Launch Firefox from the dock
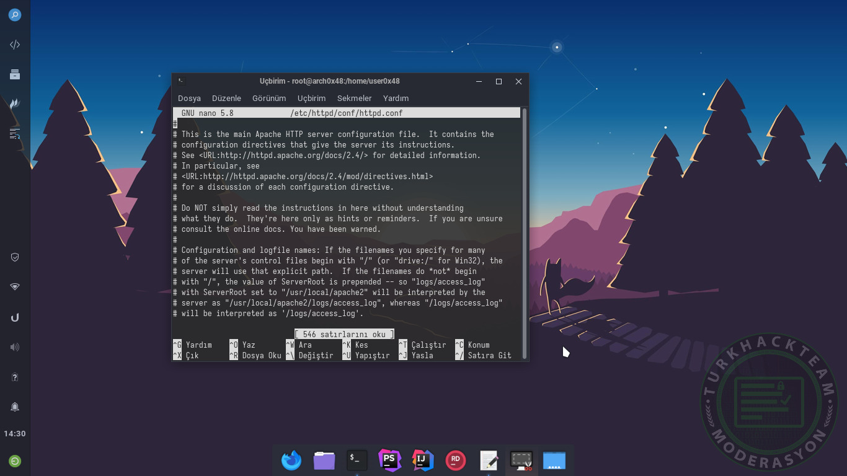Viewport: 847px width, 476px height. click(x=291, y=461)
